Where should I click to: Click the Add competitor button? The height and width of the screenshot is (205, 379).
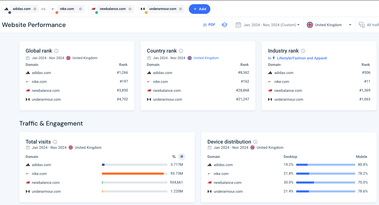click(x=200, y=9)
